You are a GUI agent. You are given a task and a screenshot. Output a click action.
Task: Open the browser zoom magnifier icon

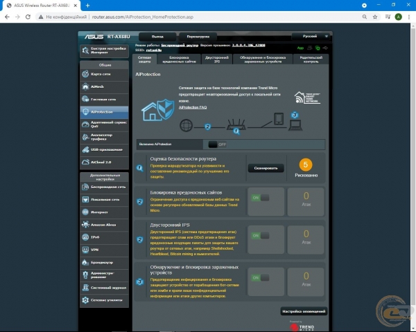365,17
